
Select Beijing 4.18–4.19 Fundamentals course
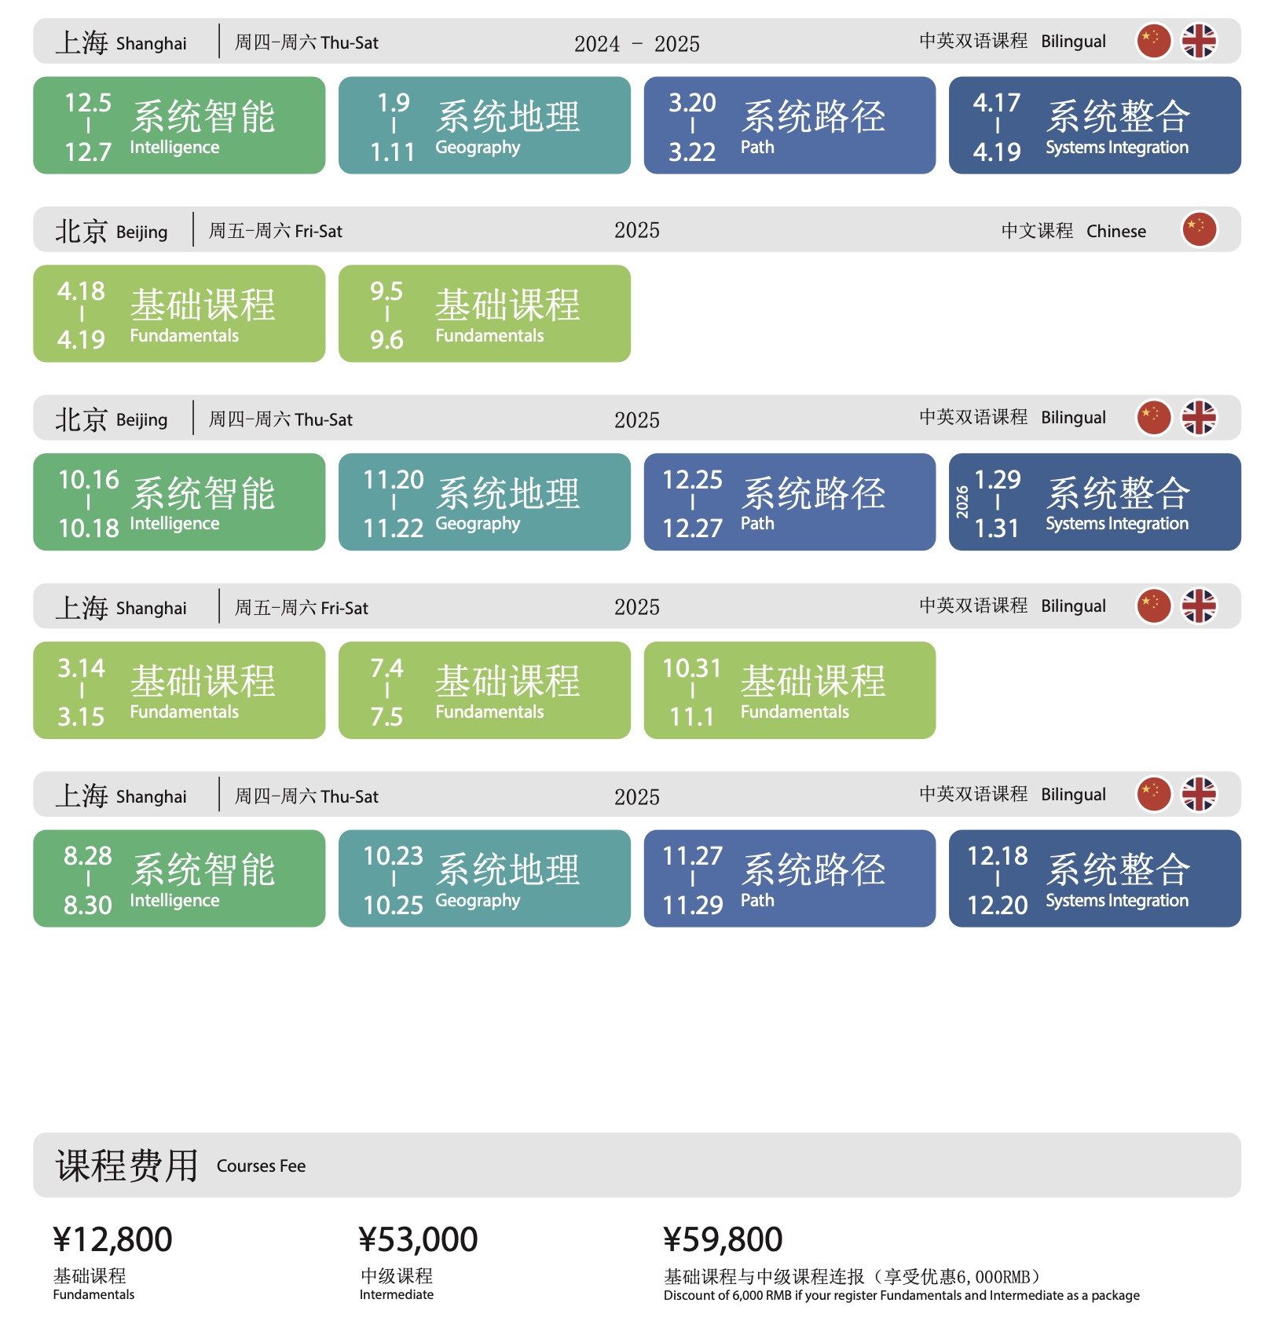[179, 313]
